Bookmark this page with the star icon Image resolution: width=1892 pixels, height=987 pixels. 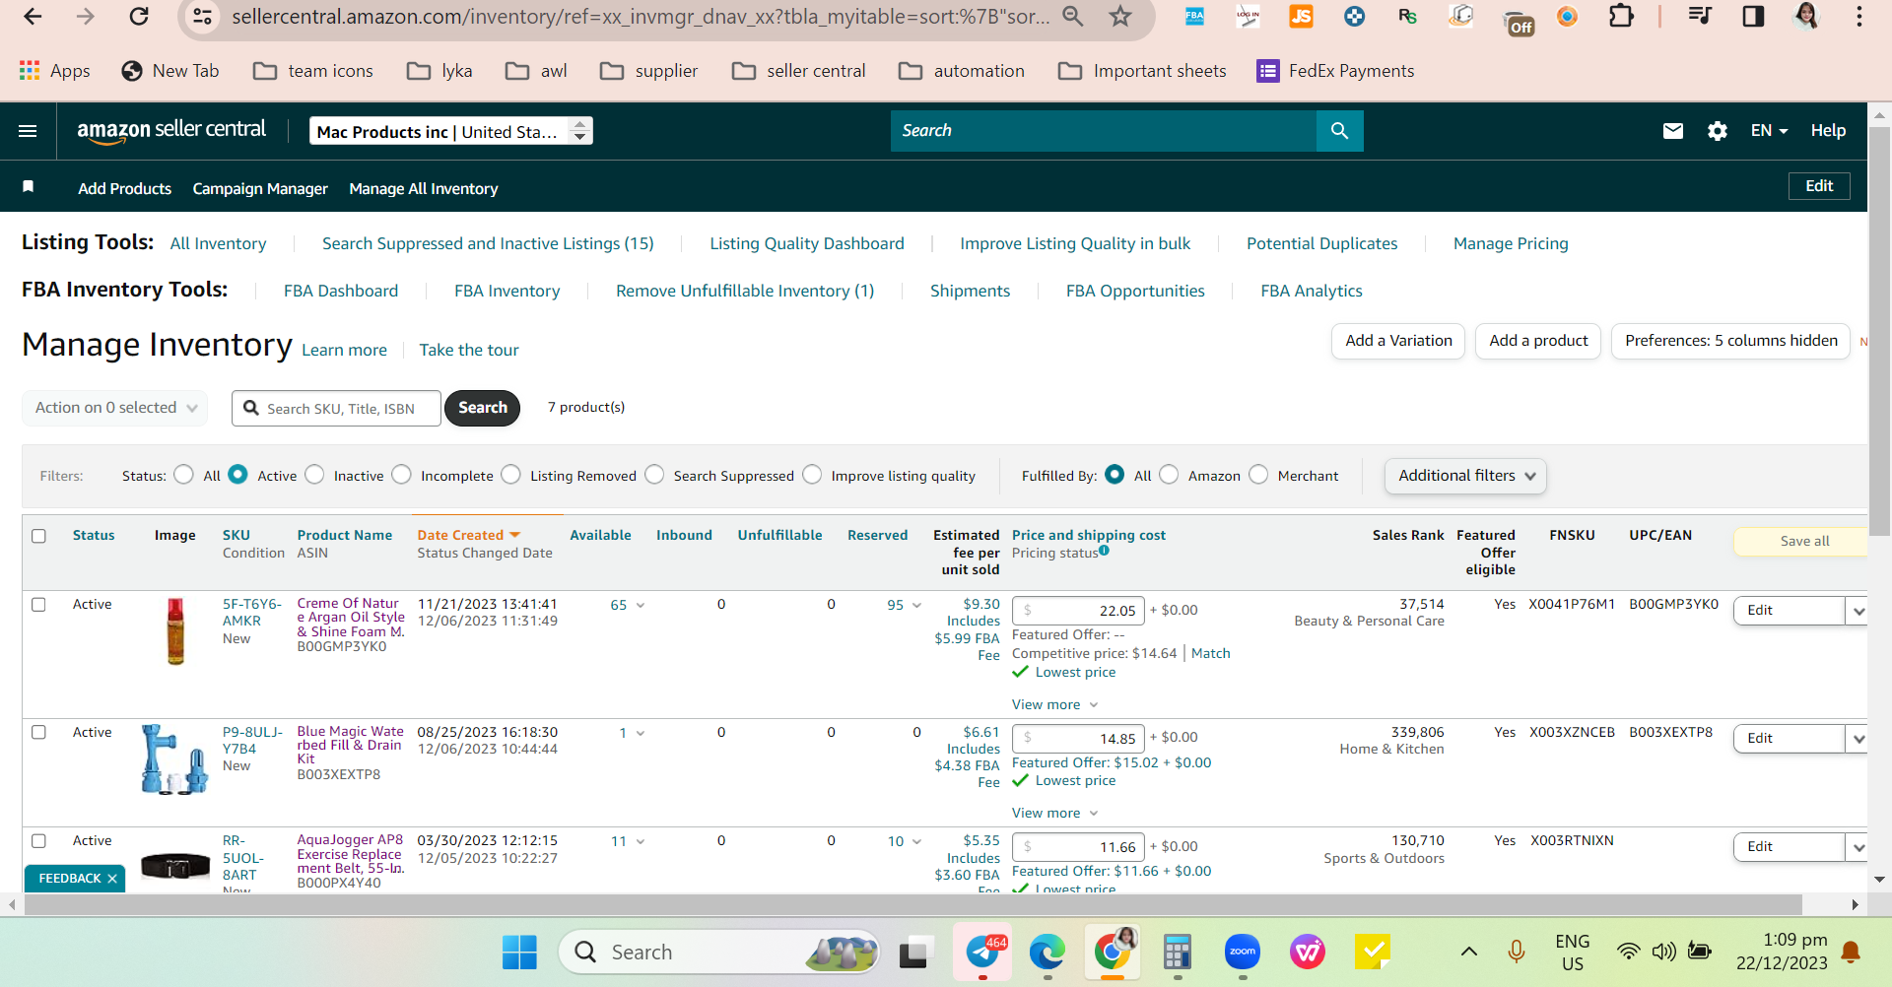1120,17
